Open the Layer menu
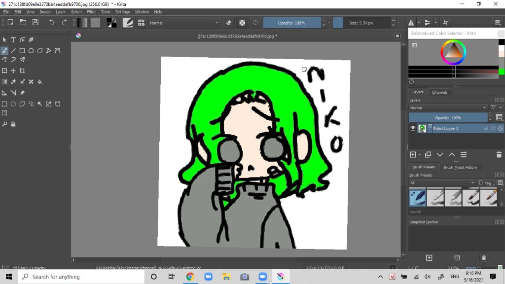Image resolution: width=505 pixels, height=284 pixels. [61, 12]
